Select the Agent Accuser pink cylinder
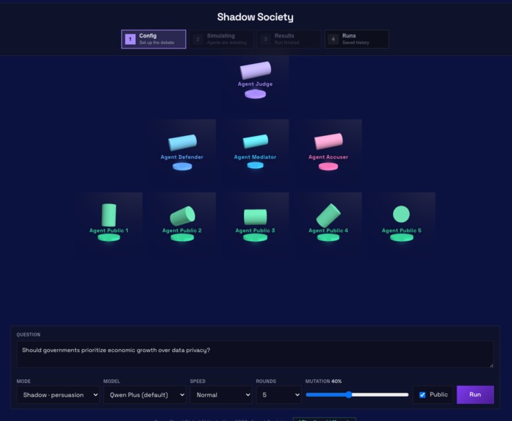The width and height of the screenshot is (512, 421). (328, 141)
